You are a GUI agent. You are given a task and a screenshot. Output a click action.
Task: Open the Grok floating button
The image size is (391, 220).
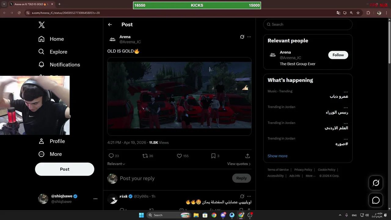[x=376, y=183]
